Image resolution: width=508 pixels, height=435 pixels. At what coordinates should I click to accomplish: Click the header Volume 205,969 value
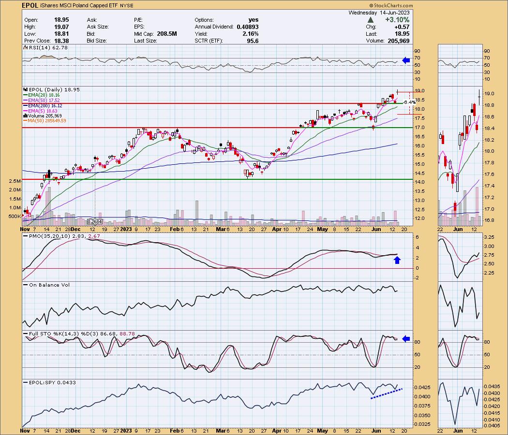[399, 41]
